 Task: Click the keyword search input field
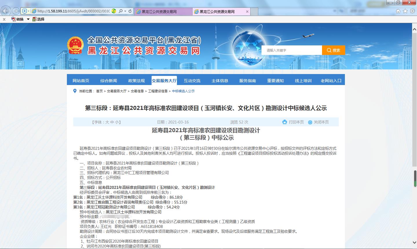pyautogui.click(x=292, y=50)
